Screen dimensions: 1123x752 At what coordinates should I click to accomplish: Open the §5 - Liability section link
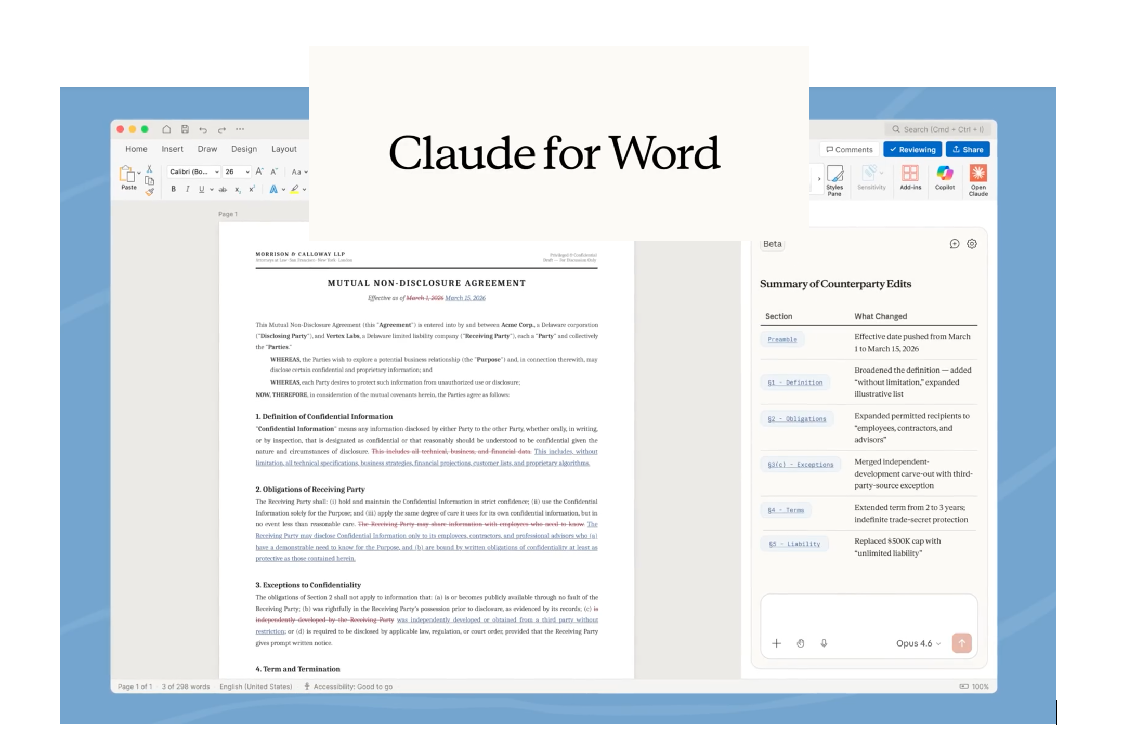pos(794,544)
